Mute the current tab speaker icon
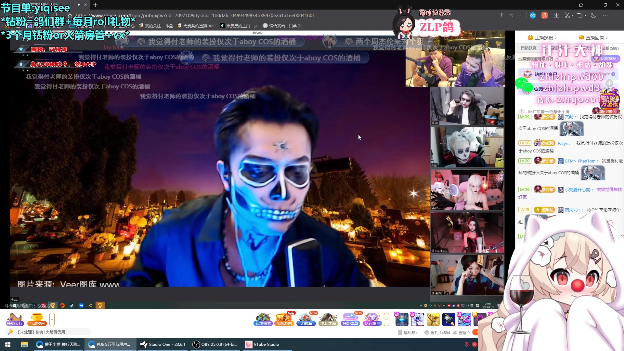This screenshot has height=351, width=624. [x=79, y=5]
